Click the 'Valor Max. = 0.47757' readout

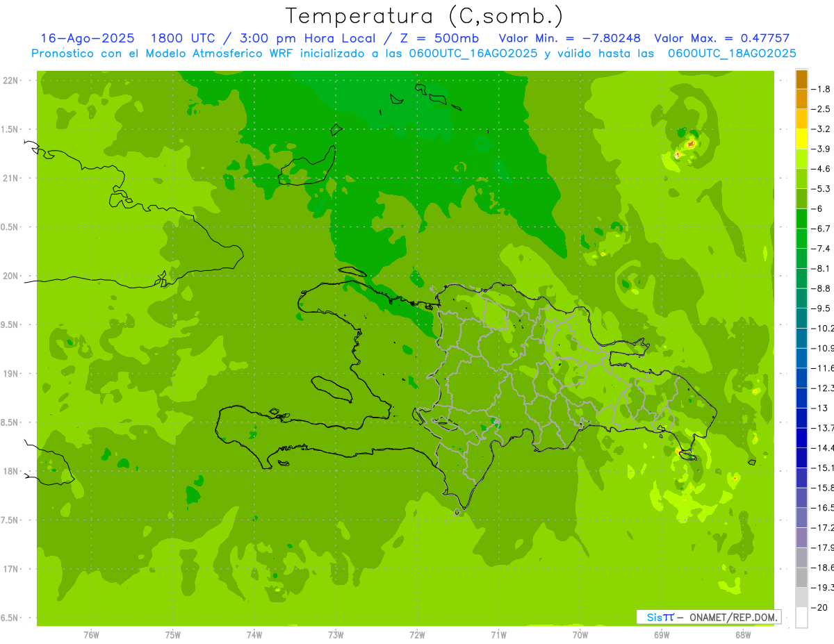(722, 38)
